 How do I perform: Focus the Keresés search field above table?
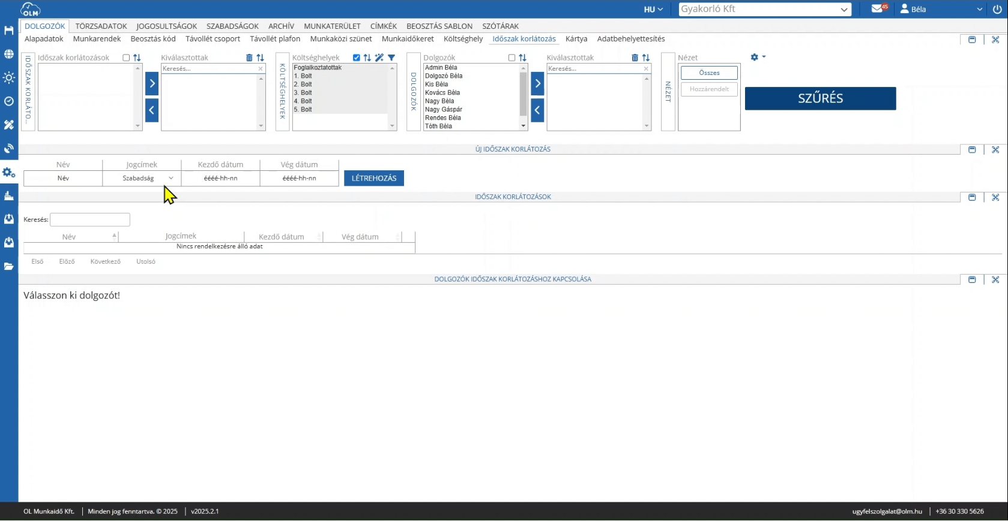[x=90, y=219]
